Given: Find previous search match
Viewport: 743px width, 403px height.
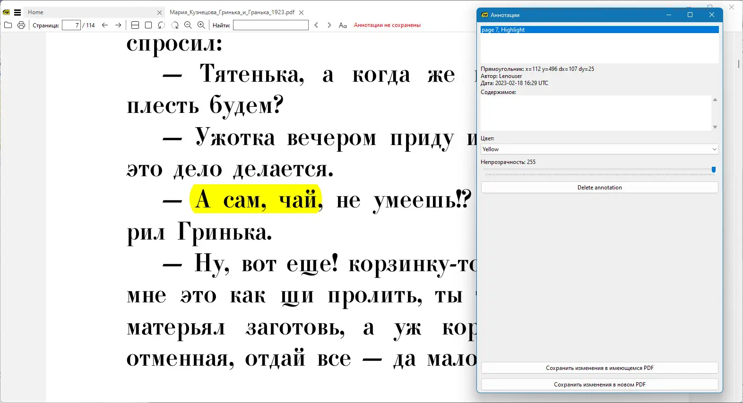Looking at the screenshot, I should tap(316, 25).
